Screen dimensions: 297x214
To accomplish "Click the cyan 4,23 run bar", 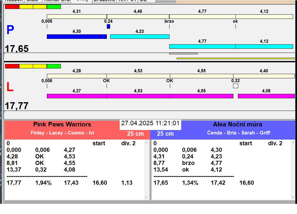I will [x=140, y=36].
